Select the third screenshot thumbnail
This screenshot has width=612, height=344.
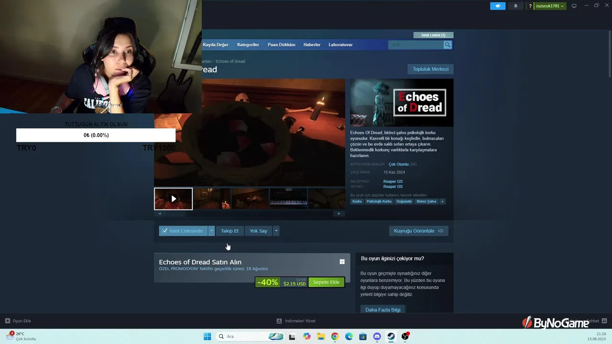(250, 199)
